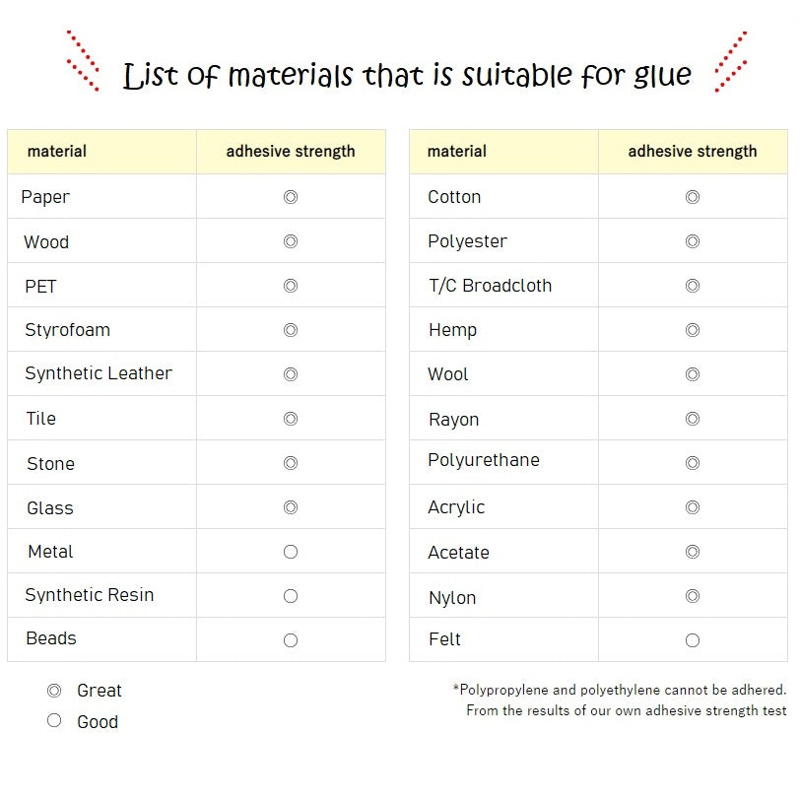The width and height of the screenshot is (800, 800).
Task: Click the Good legend single-circle symbol
Action: pyautogui.click(x=54, y=720)
